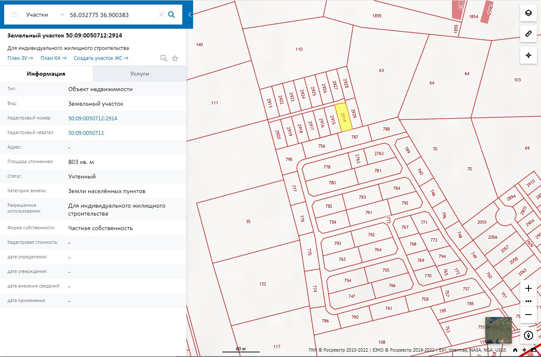The width and height of the screenshot is (541, 357).
Task: Zoom in the map with plus button
Action: pos(529,288)
